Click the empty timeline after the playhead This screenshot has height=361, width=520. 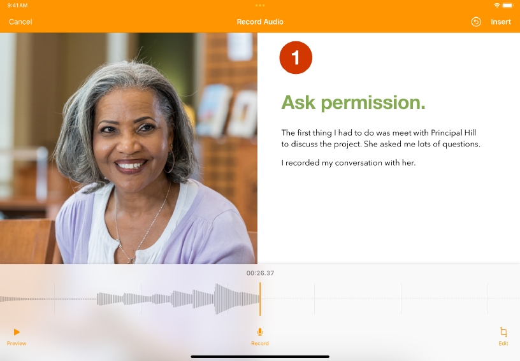(x=389, y=299)
